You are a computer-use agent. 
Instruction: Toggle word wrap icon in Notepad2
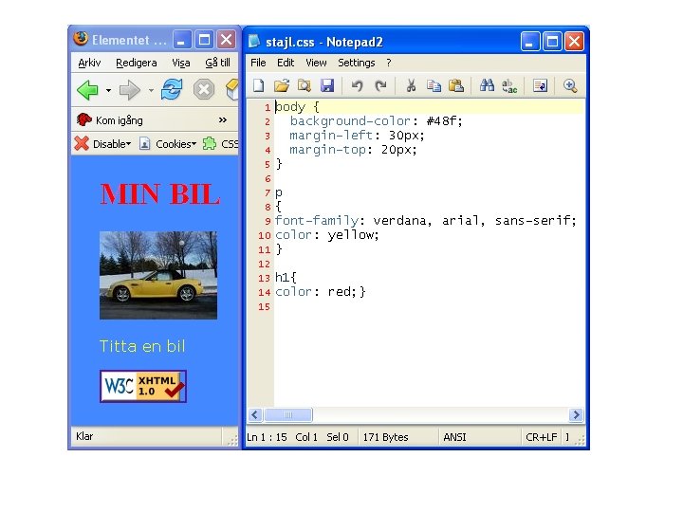540,85
